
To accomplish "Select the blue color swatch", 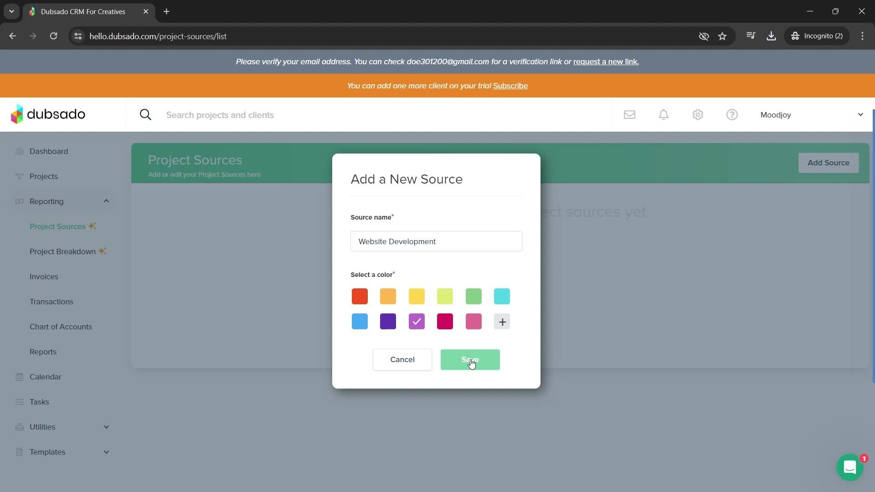I will pos(360,322).
